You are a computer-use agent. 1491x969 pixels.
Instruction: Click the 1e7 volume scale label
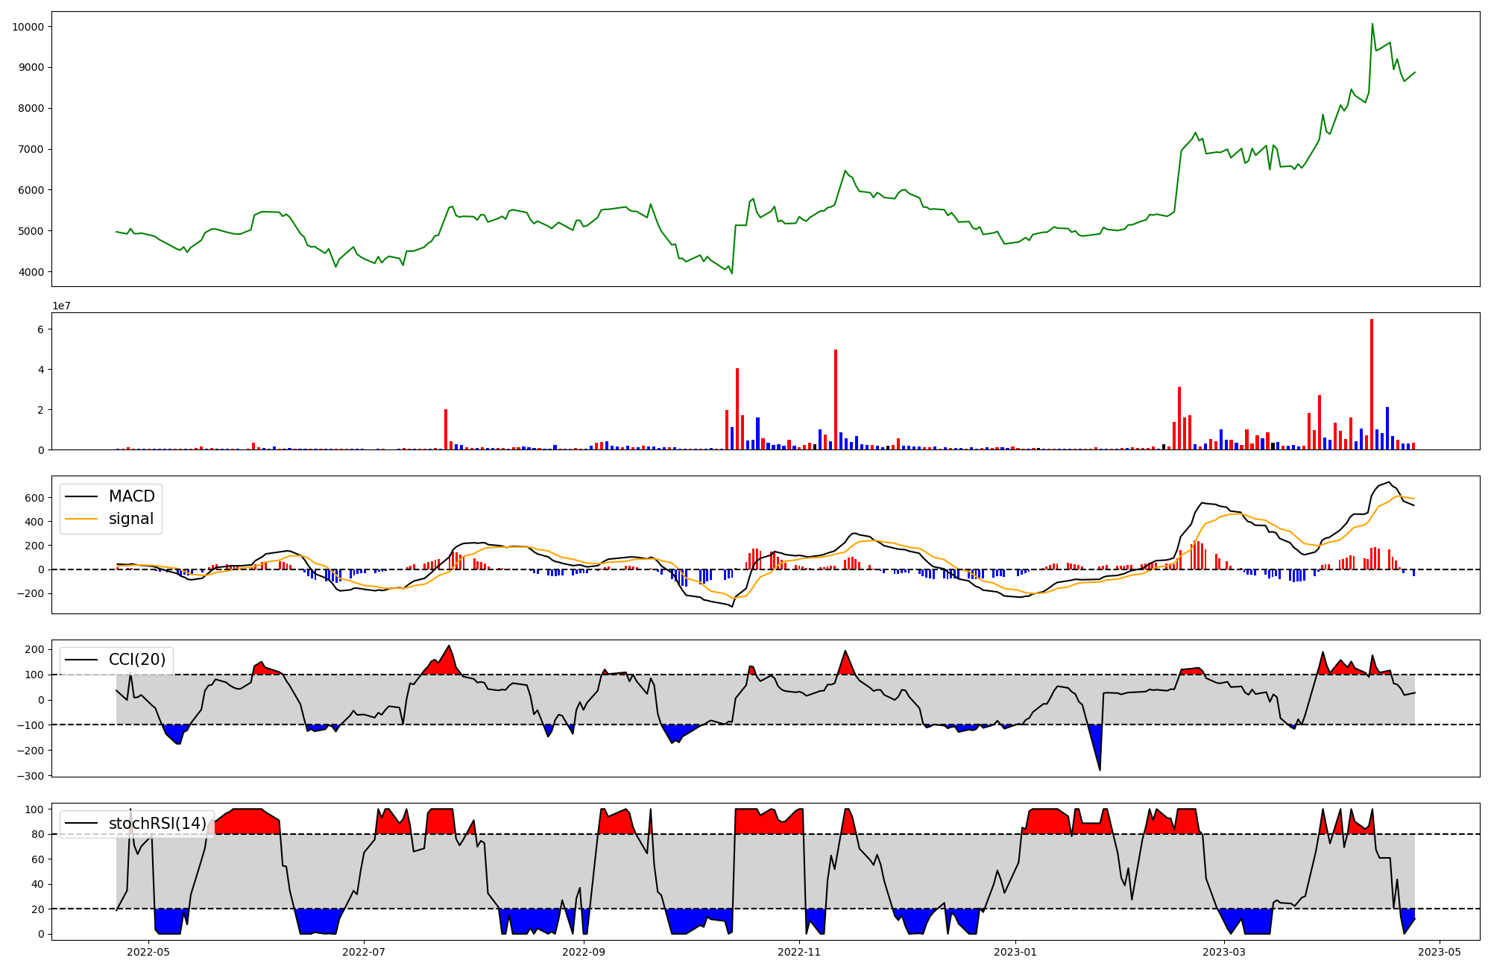coord(61,306)
